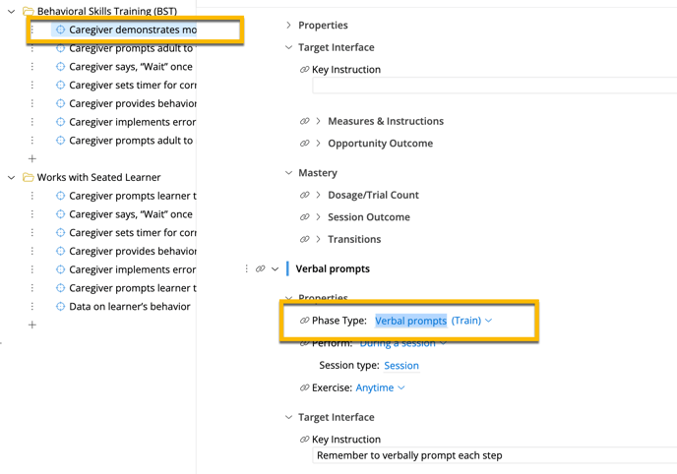
Task: Select Caregiver says, "Wait" once under BST
Action: (131, 67)
